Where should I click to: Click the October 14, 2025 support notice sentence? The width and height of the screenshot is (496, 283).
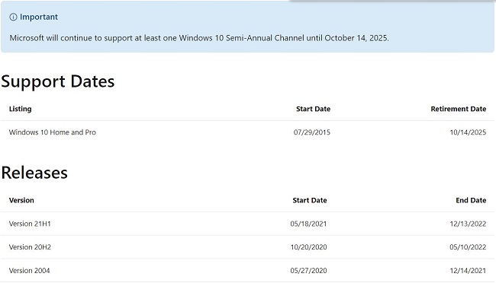[x=199, y=38]
